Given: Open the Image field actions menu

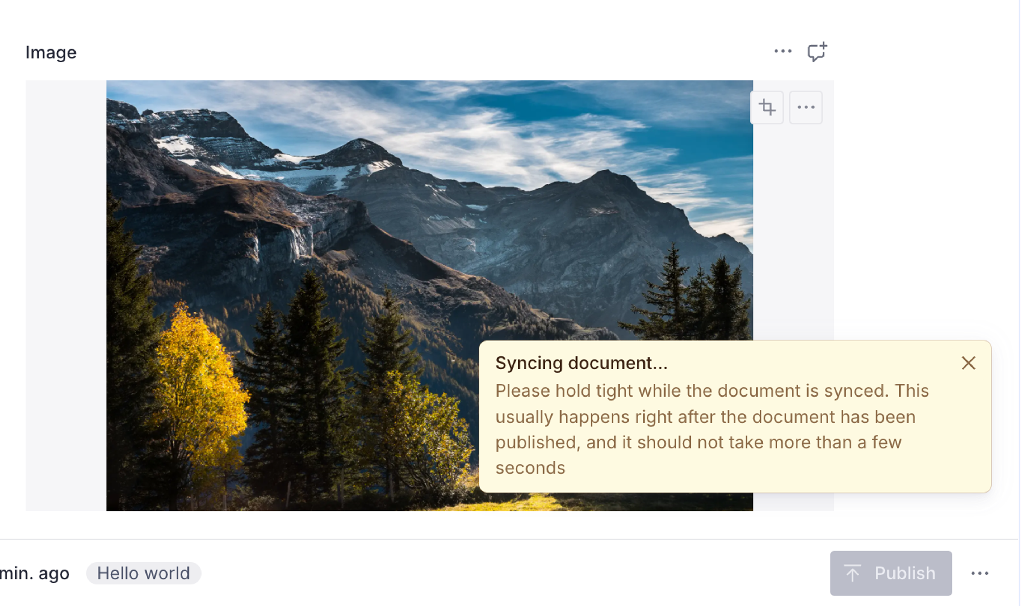Looking at the screenshot, I should pyautogui.click(x=783, y=52).
